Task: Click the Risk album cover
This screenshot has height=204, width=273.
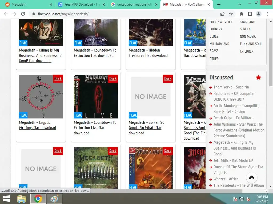Action: (x=151, y=168)
